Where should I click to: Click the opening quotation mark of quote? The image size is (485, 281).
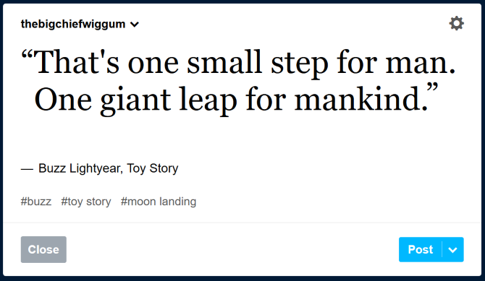pyautogui.click(x=27, y=55)
